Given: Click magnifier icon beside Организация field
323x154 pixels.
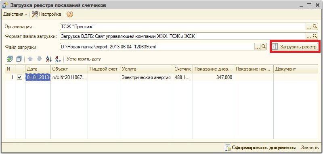Looking at the screenshot, I should pos(315,26).
